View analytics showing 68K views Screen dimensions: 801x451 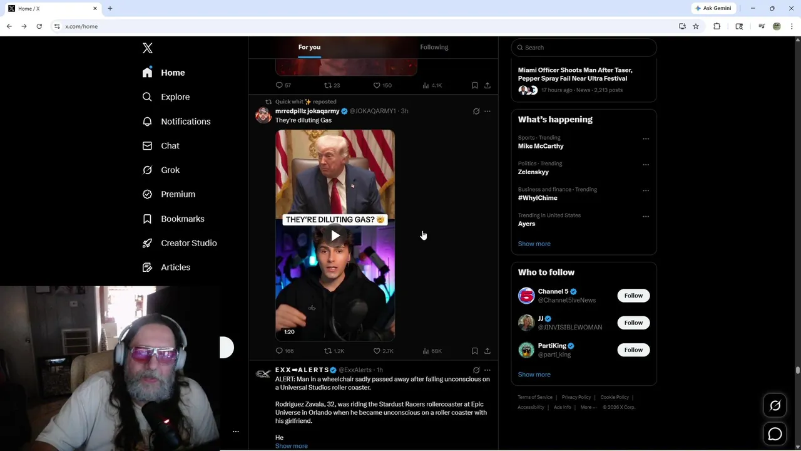tap(432, 351)
